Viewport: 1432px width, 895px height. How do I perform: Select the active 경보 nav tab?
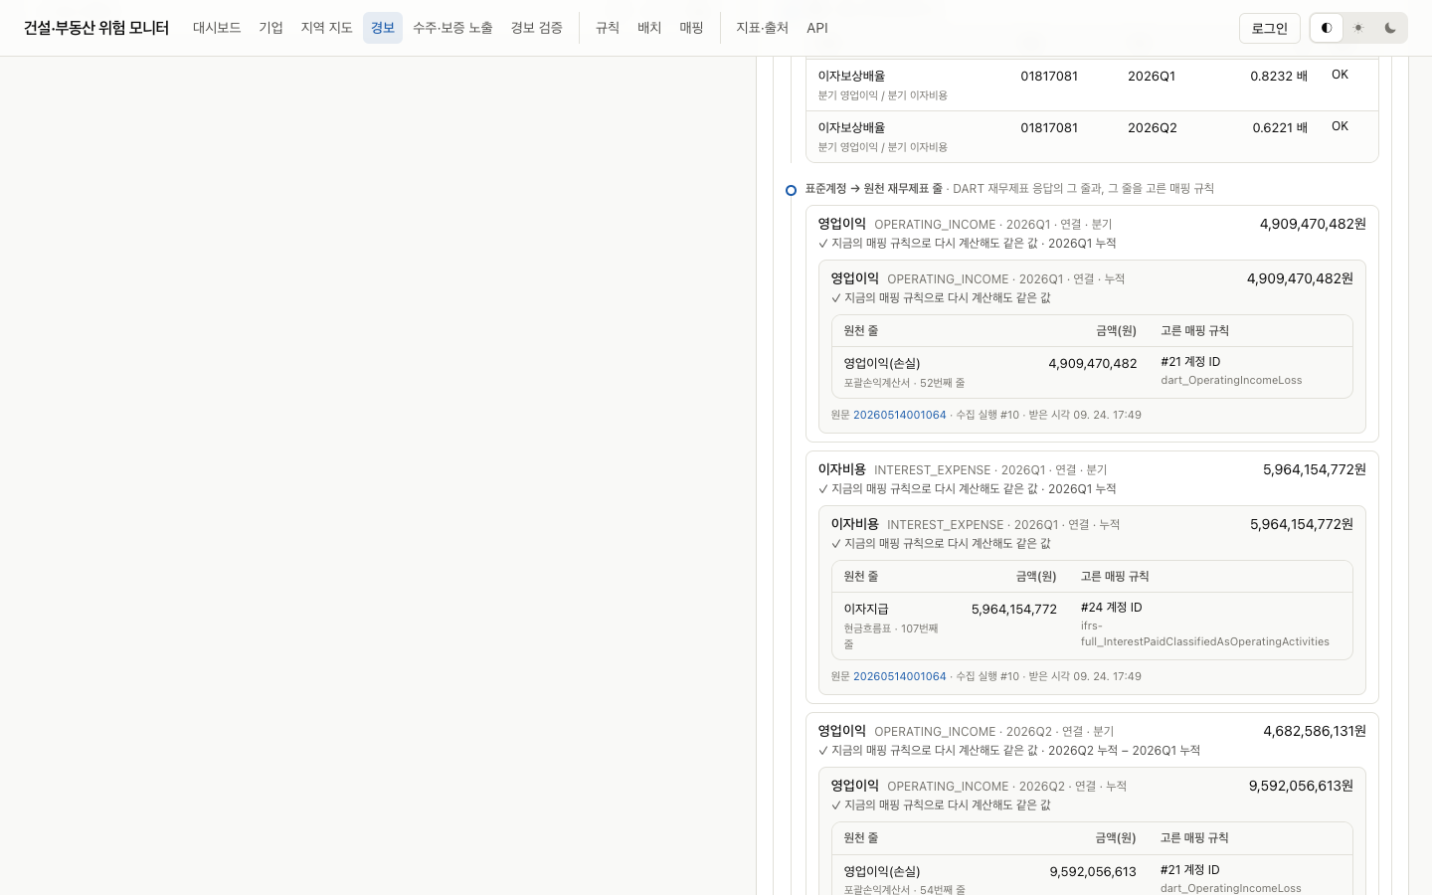[383, 28]
